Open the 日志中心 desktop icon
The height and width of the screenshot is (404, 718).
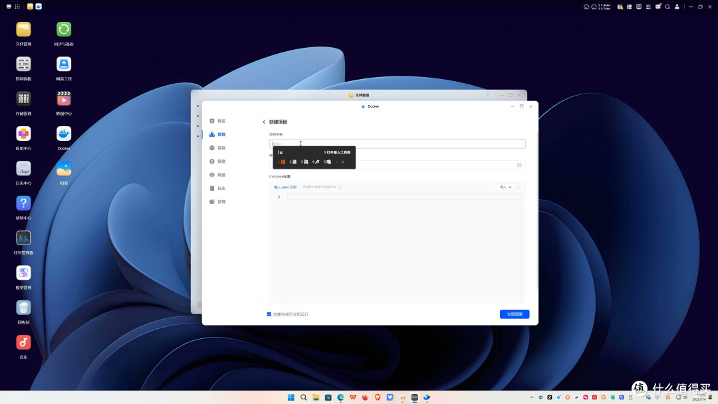[x=23, y=169]
